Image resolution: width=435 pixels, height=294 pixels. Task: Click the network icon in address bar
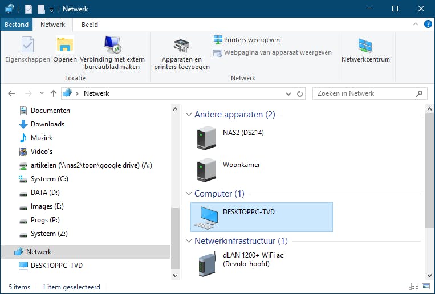pos(67,93)
